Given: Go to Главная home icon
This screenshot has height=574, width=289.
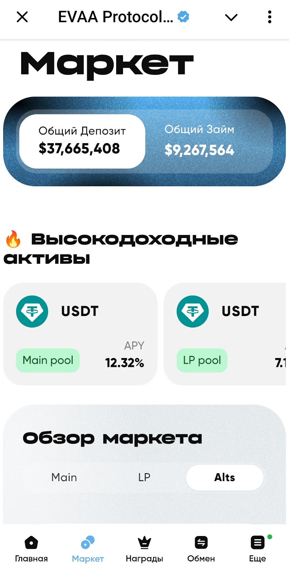Looking at the screenshot, I should click(x=31, y=543).
